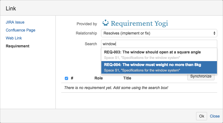The height and width of the screenshot is (123, 223).
Task: Toggle the select-all checkbox in table header
Action: 66,78
